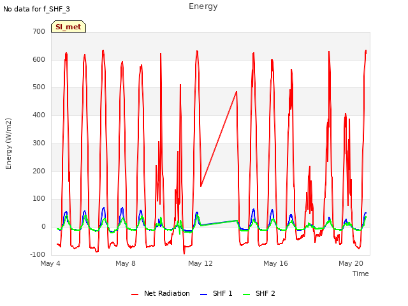408x306 pixels.
Task: Click the May 8 x-axis tick label
Action: point(126,263)
